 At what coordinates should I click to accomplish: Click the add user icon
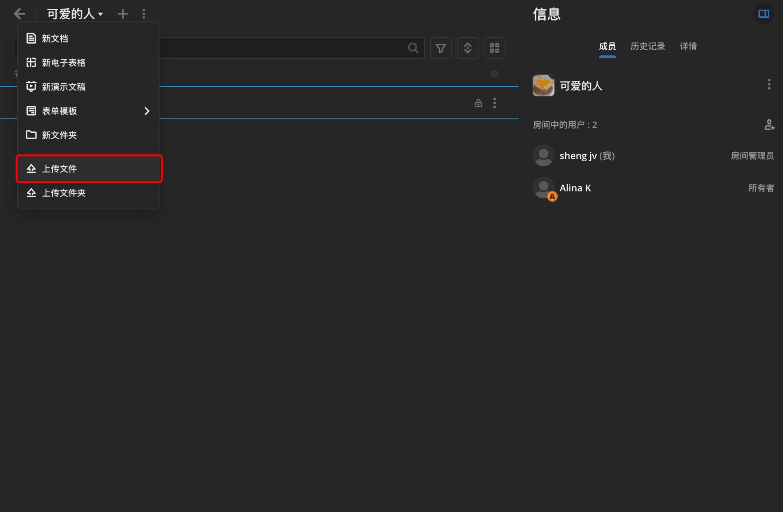[769, 125]
